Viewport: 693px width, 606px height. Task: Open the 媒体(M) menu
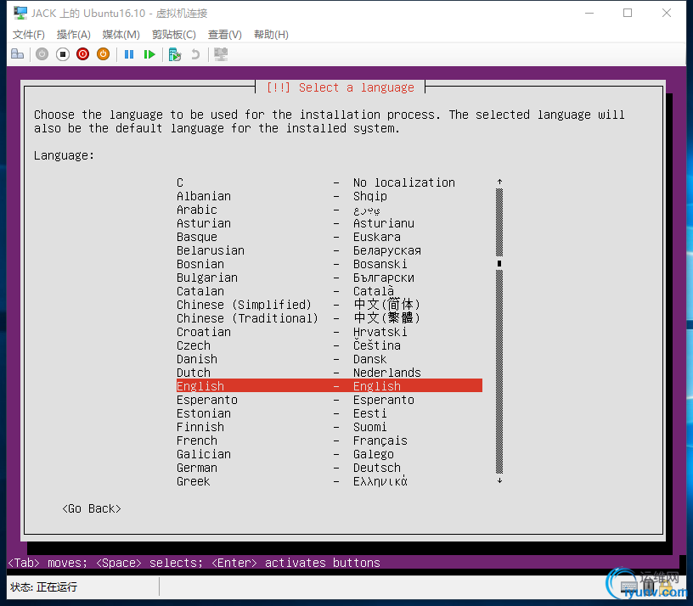[121, 35]
